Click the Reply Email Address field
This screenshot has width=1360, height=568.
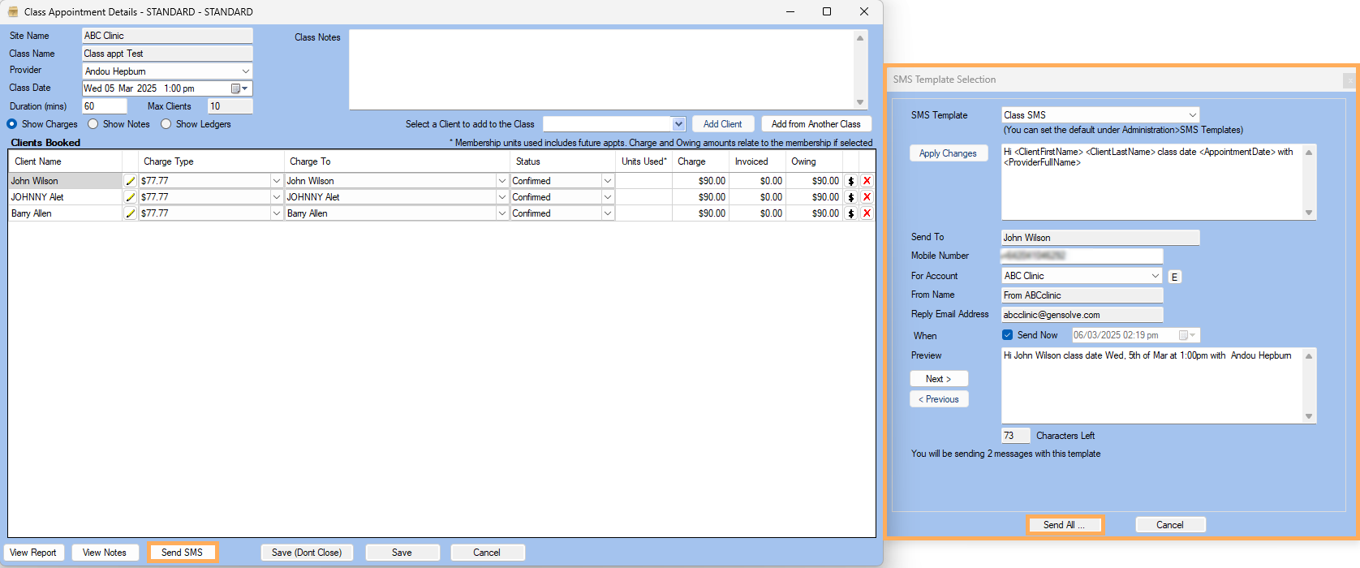tap(1082, 315)
